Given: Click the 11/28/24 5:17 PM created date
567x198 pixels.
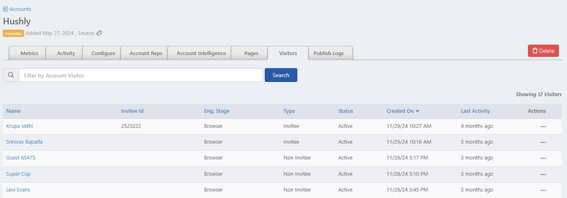Looking at the screenshot, I should pyautogui.click(x=407, y=158).
